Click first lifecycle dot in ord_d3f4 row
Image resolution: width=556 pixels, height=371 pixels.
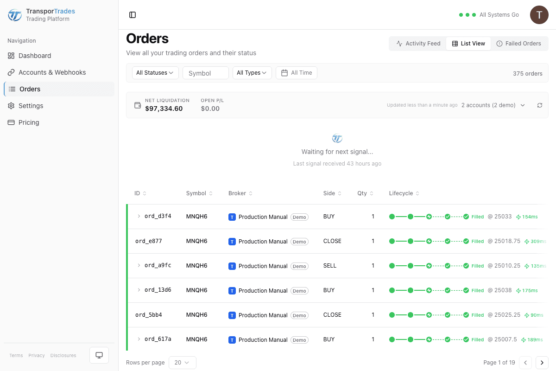click(392, 217)
